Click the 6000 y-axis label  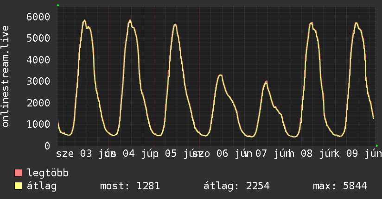tap(38, 17)
